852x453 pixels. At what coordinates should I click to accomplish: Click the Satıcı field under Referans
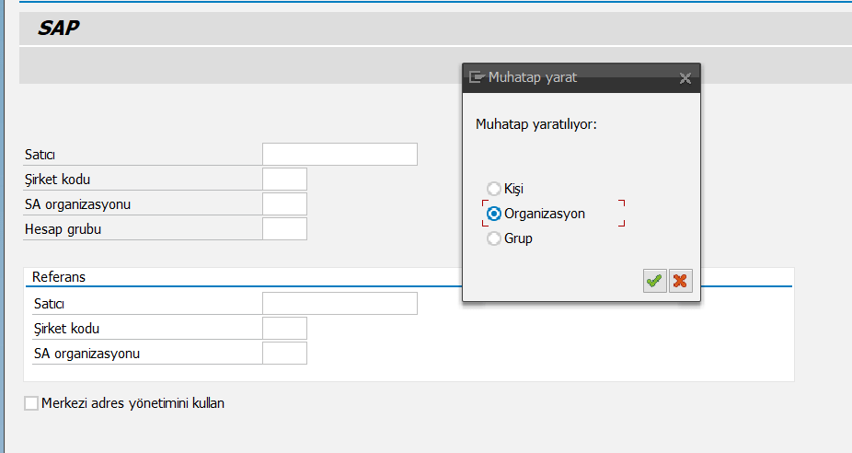tap(340, 303)
